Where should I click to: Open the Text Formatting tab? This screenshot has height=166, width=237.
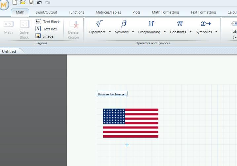pyautogui.click(x=203, y=12)
